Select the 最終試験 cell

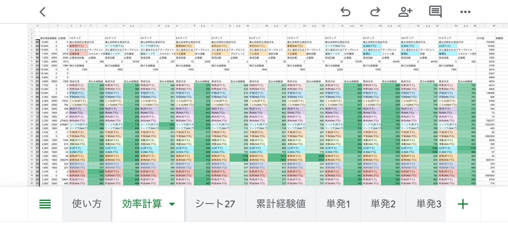pos(315,54)
